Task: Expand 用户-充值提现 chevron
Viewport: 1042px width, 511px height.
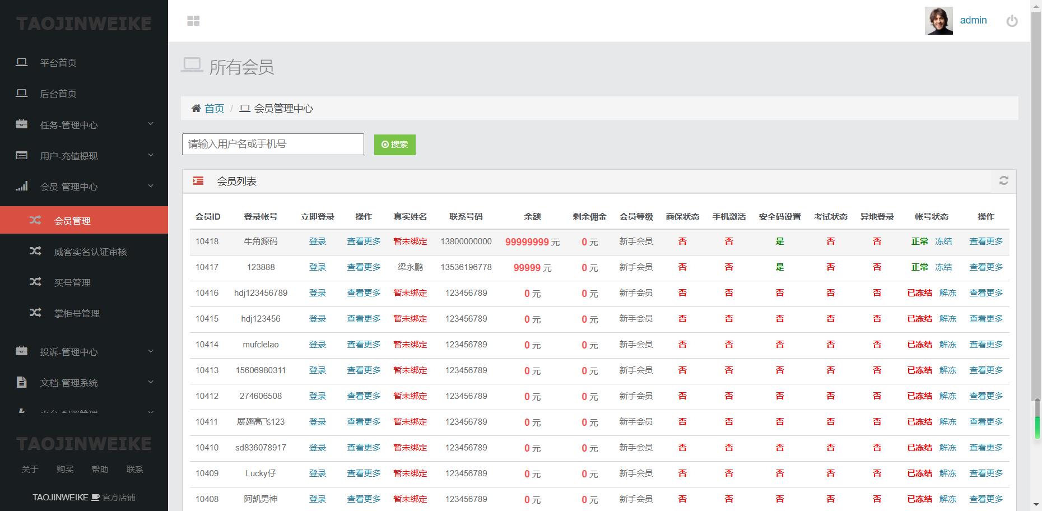Action: click(x=151, y=155)
